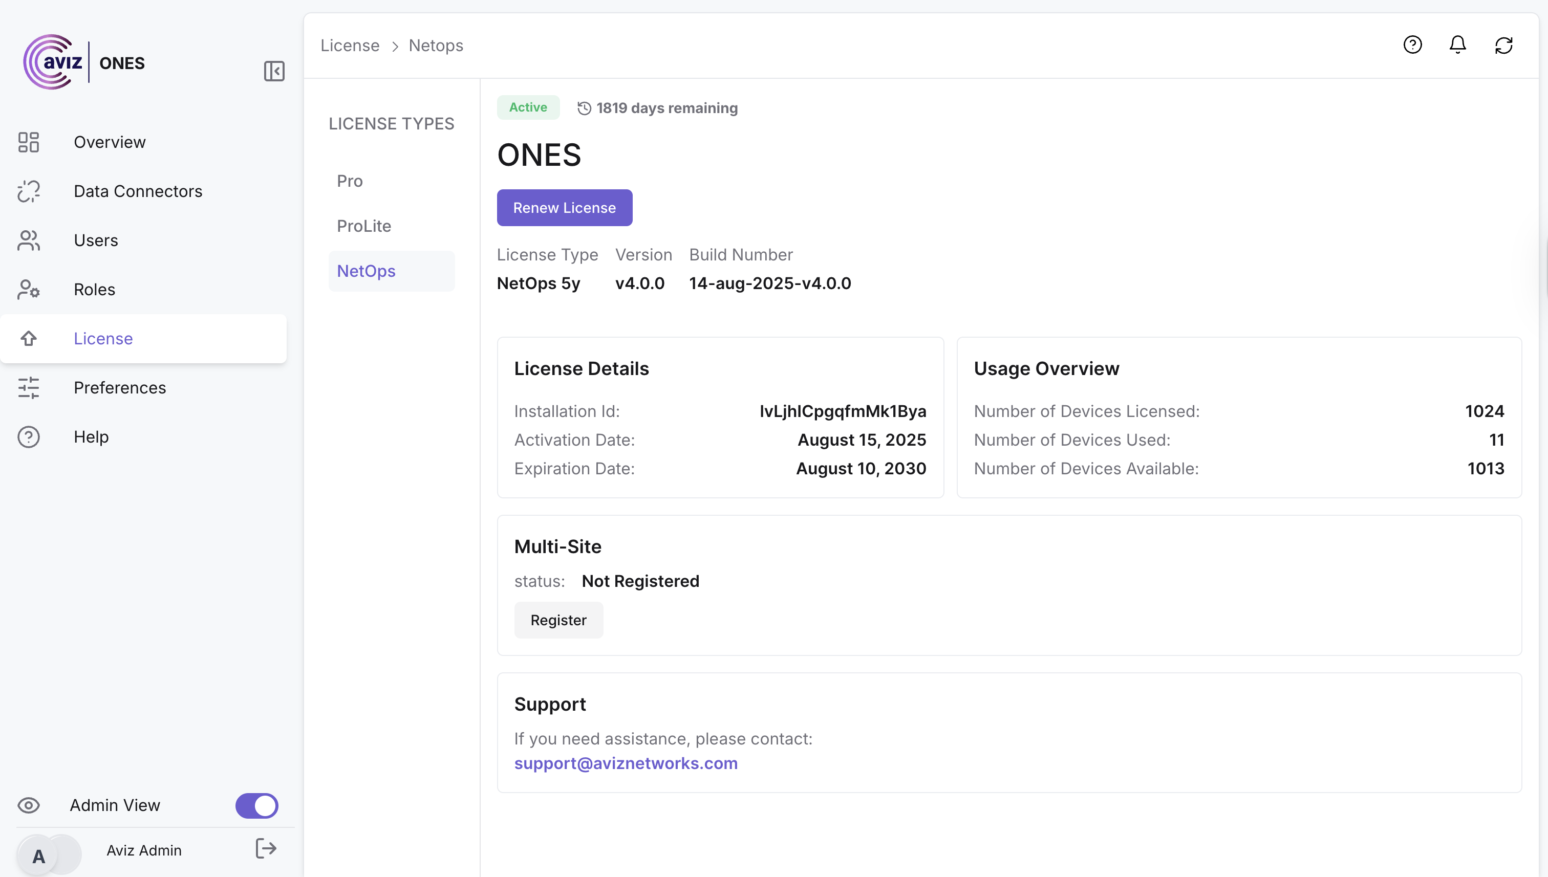This screenshot has width=1548, height=877.
Task: Toggle the Admin View switch
Action: 256,805
